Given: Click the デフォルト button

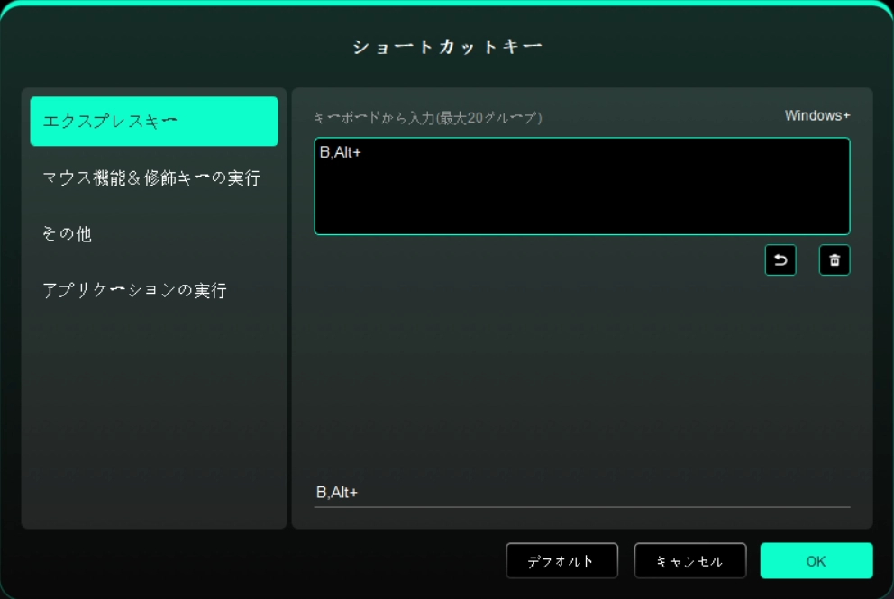Looking at the screenshot, I should pos(561,561).
